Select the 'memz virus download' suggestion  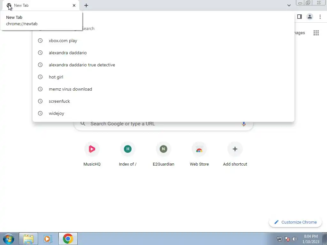[163, 89]
